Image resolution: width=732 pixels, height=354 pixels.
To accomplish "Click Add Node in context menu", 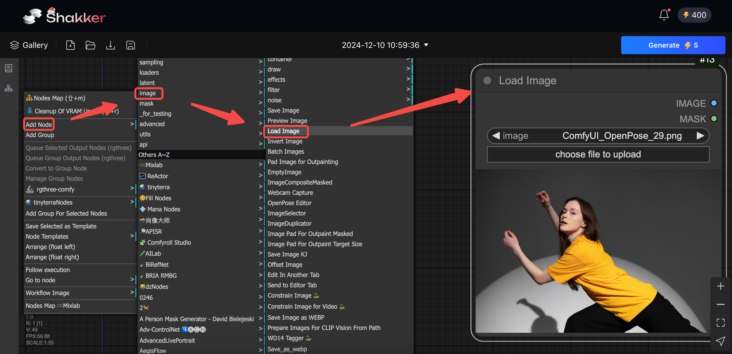I will tap(39, 124).
